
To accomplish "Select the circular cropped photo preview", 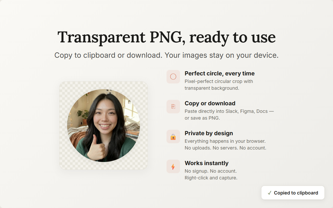I will pos(104,126).
